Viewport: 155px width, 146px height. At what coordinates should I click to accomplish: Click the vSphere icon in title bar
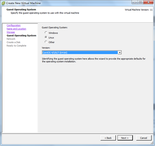(x=3, y=3)
